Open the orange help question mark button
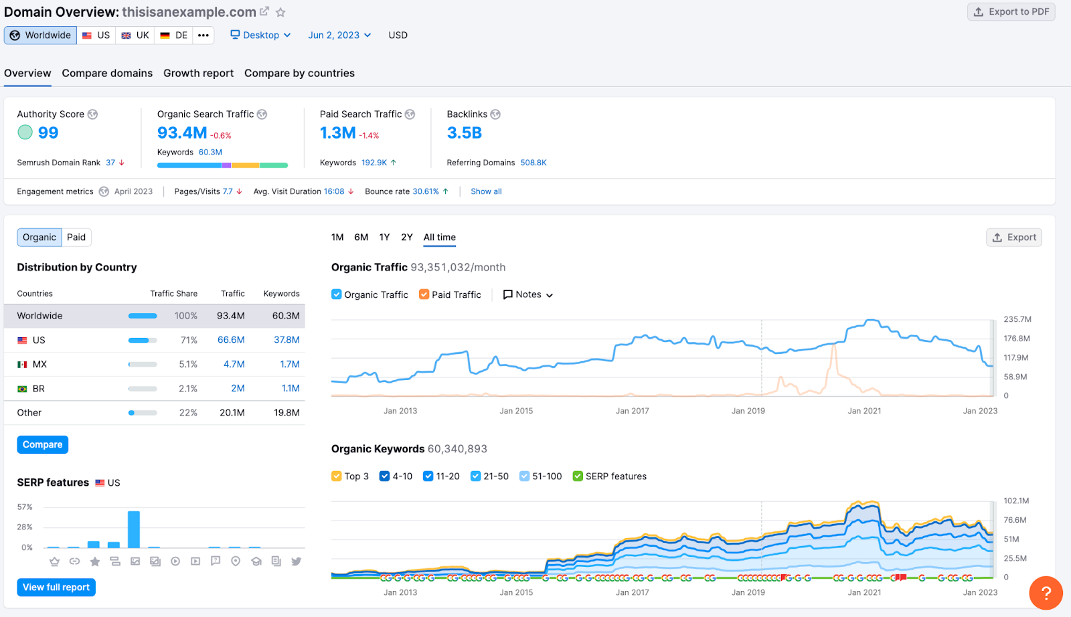This screenshot has height=617, width=1071. click(x=1046, y=593)
